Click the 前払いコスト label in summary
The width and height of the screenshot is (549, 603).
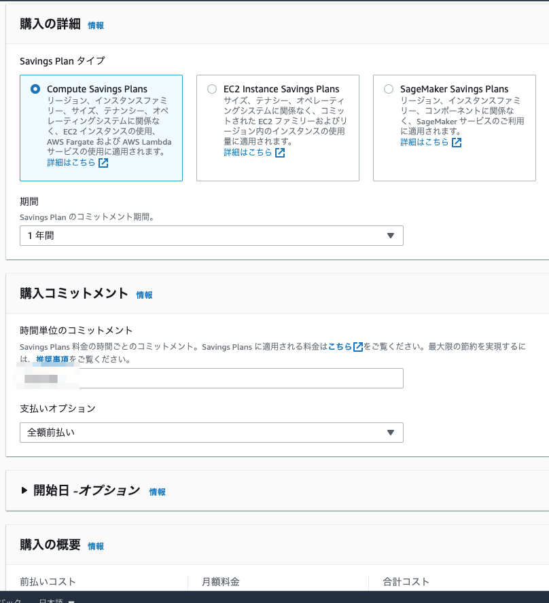point(48,581)
